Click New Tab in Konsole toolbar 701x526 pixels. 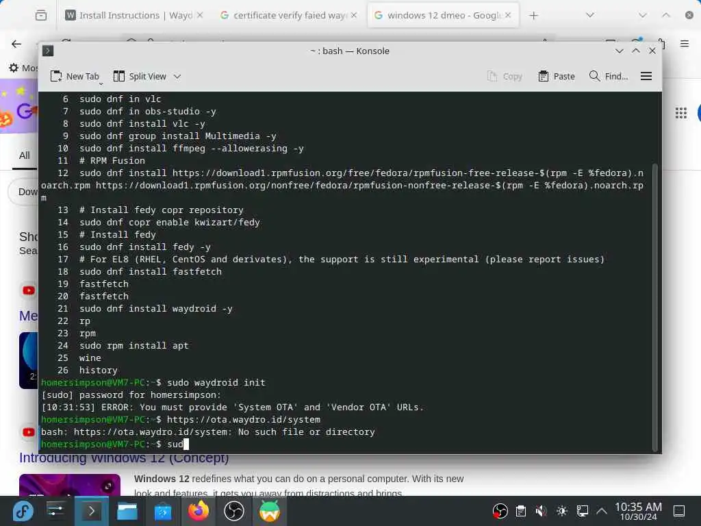[74, 77]
